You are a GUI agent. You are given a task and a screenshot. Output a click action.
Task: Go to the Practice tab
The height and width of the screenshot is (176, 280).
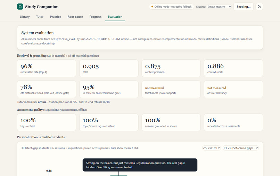coord(56,17)
